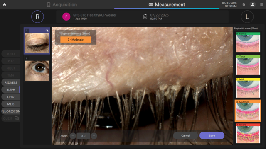
Task: Decrease zoom with minus button
Action: point(73,136)
